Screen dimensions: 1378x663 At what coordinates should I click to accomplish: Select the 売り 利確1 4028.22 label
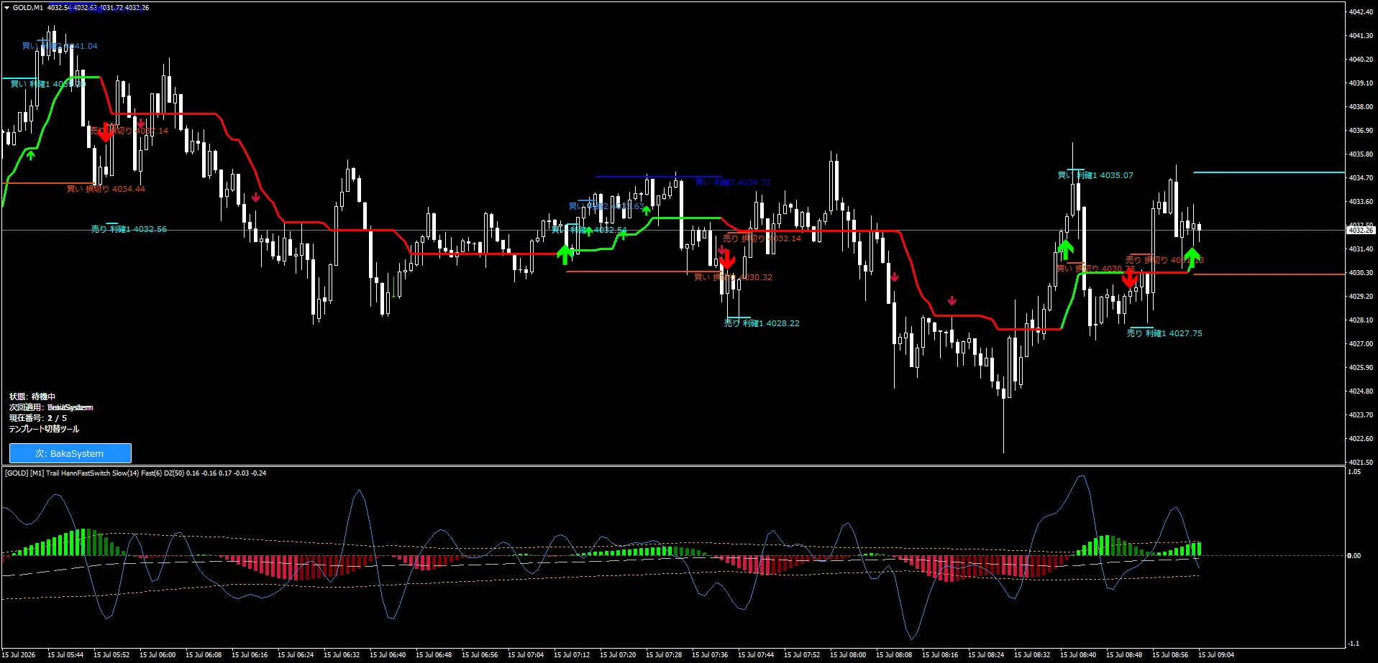click(762, 323)
